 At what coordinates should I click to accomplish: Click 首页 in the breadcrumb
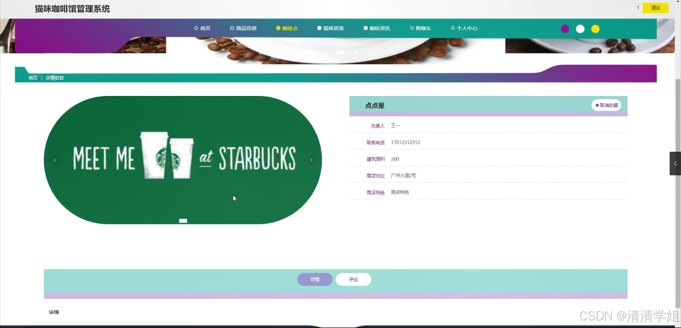pos(33,78)
